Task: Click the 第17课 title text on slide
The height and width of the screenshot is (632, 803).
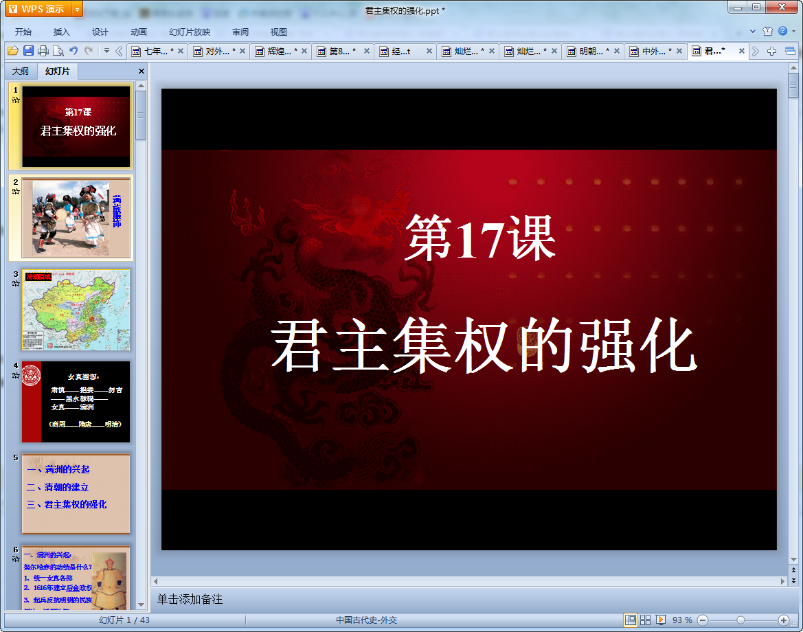Action: [x=480, y=238]
